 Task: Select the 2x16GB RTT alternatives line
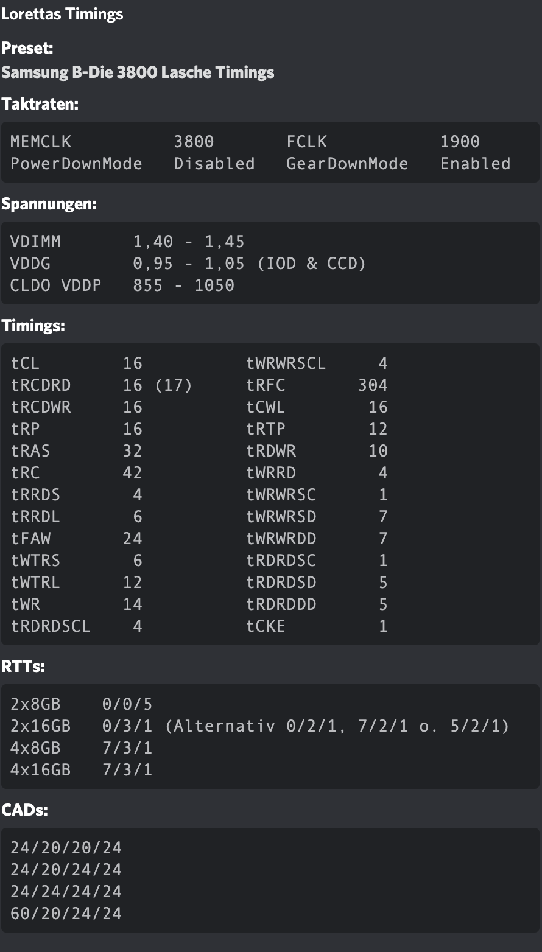(x=259, y=726)
